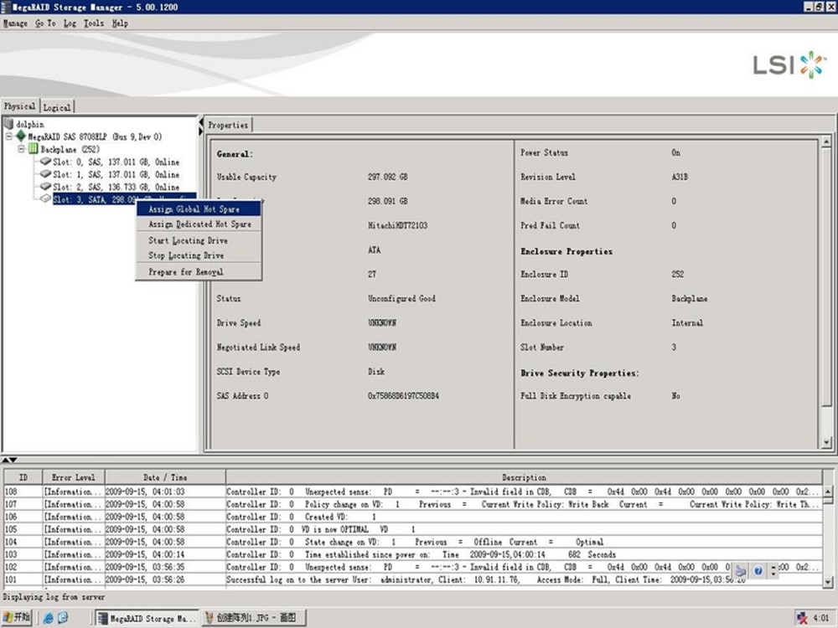Choose Prepare for Removal from context menu

[x=186, y=272]
